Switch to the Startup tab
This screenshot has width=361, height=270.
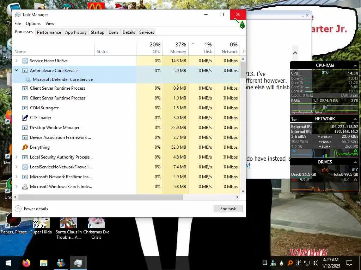(98, 32)
